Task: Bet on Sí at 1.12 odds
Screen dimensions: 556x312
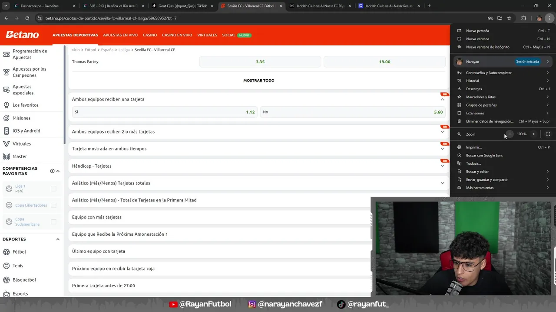Action: 165,112
